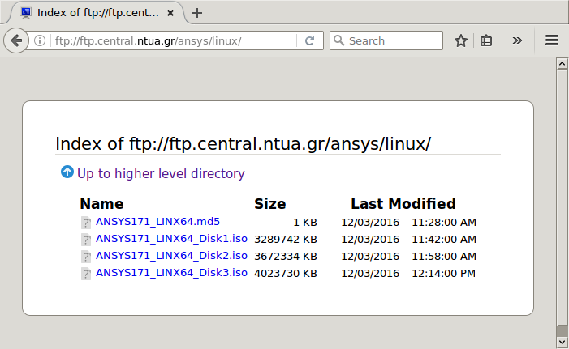
Task: Expand the toolbar overflow chevron
Action: click(517, 40)
